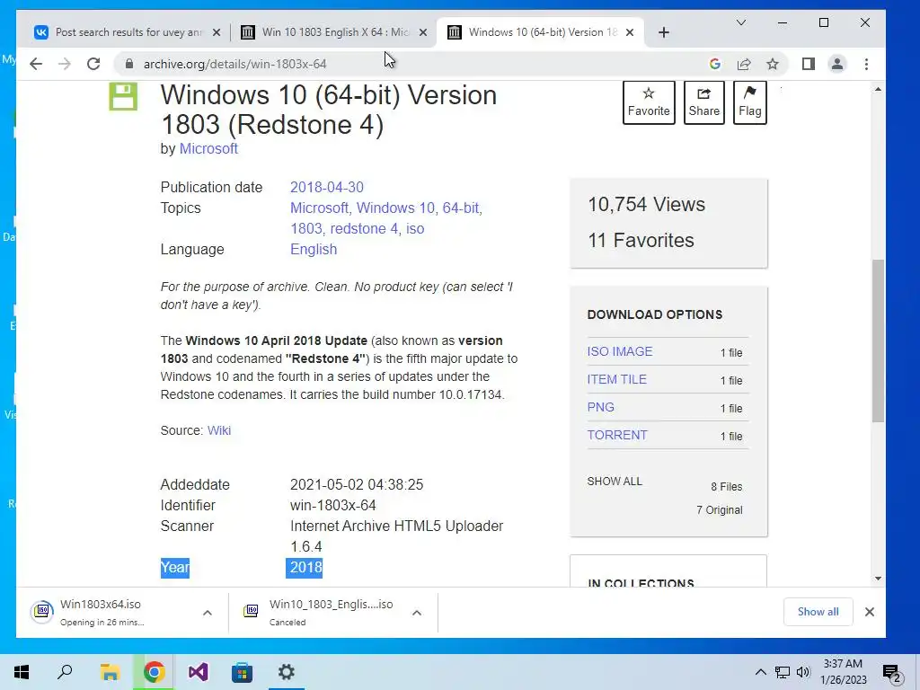920x690 pixels.
Task: Open the Windows Start menu
Action: pos(22,672)
